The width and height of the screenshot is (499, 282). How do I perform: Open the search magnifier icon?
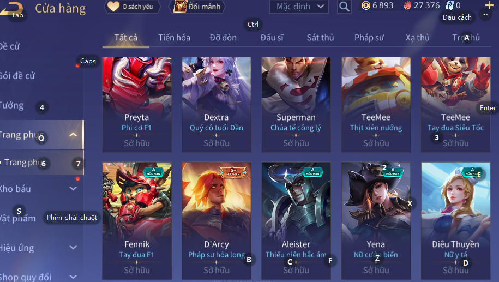[x=344, y=7]
